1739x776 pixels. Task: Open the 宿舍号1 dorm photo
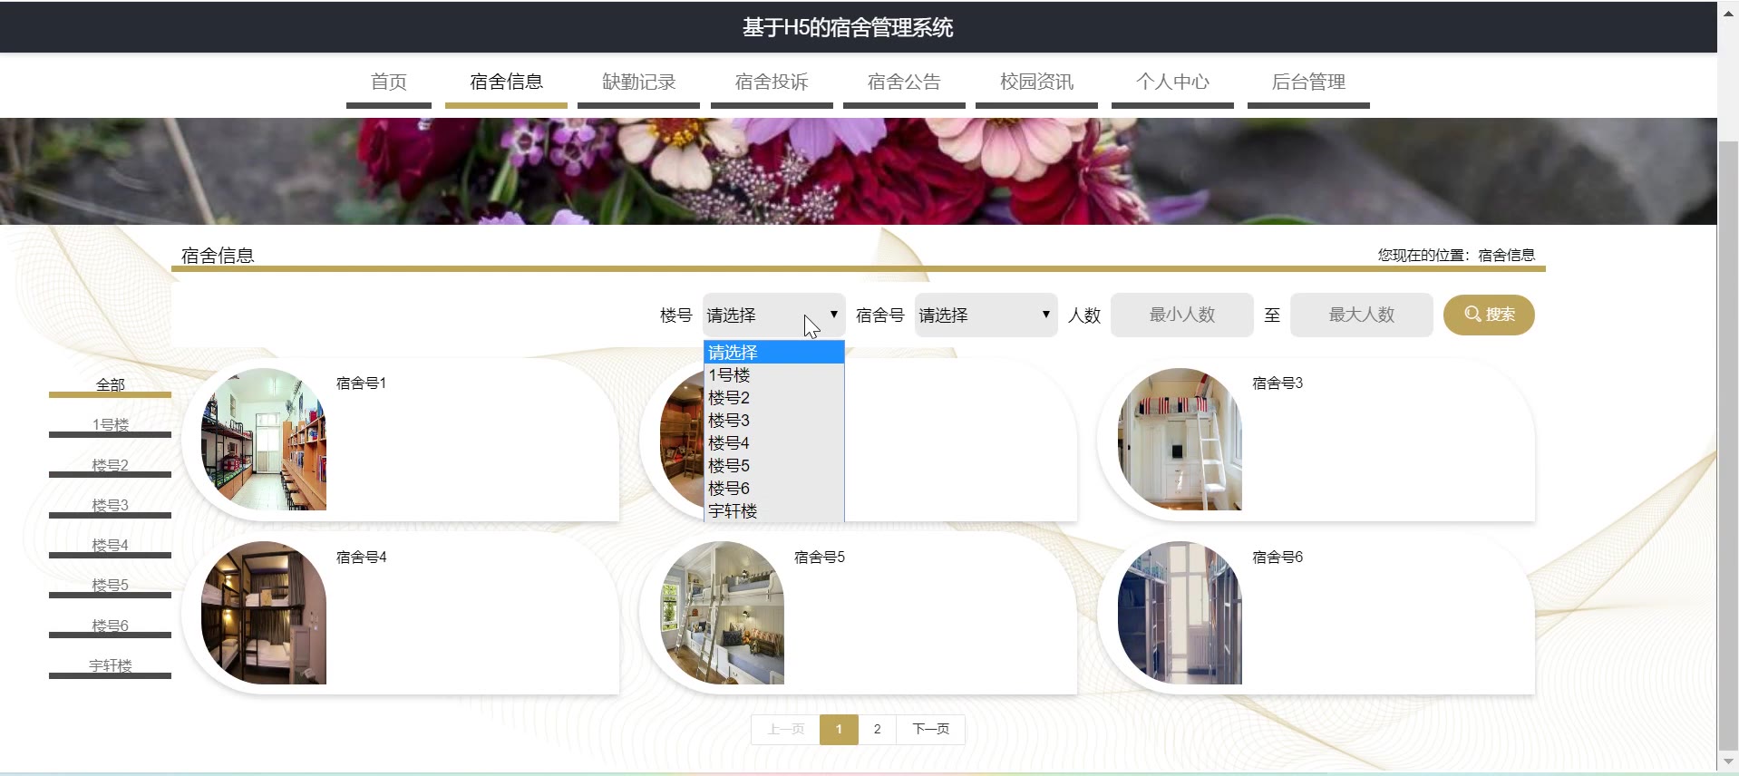point(264,439)
